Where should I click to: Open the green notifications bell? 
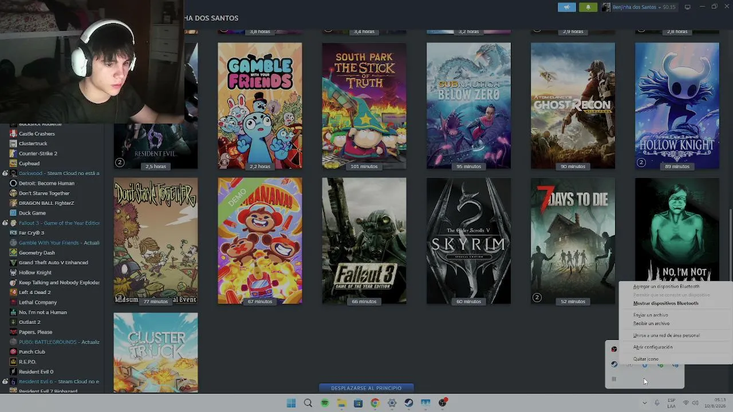(x=588, y=7)
